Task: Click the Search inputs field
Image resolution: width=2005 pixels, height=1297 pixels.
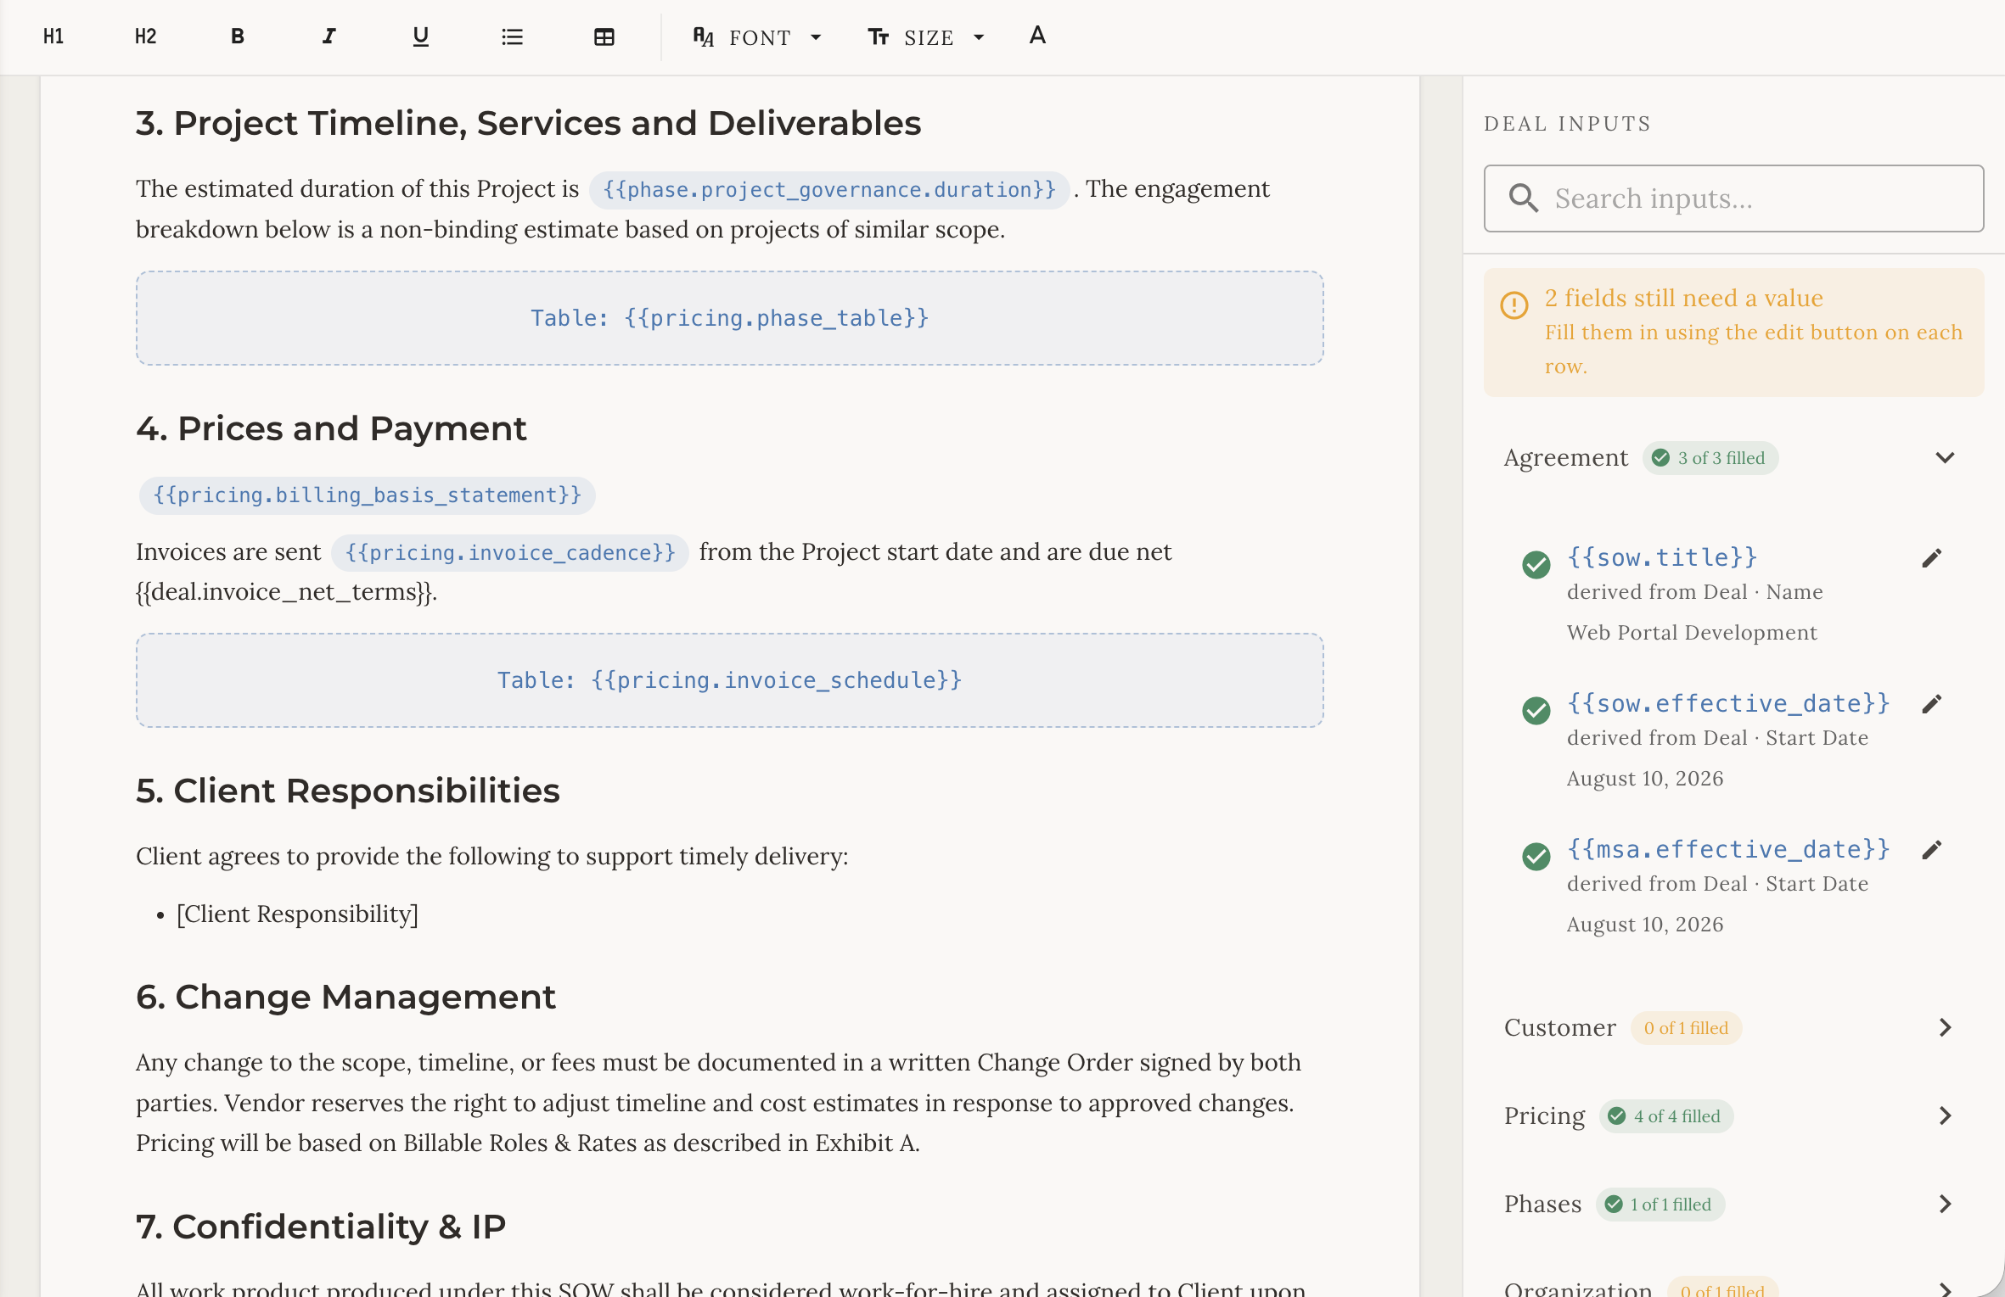Action: pyautogui.click(x=1733, y=198)
